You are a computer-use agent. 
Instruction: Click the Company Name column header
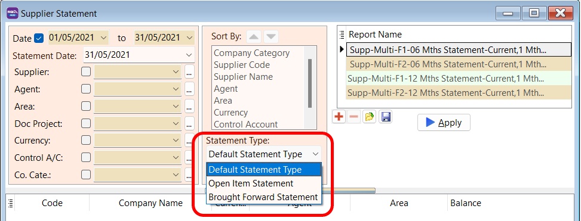pos(150,203)
